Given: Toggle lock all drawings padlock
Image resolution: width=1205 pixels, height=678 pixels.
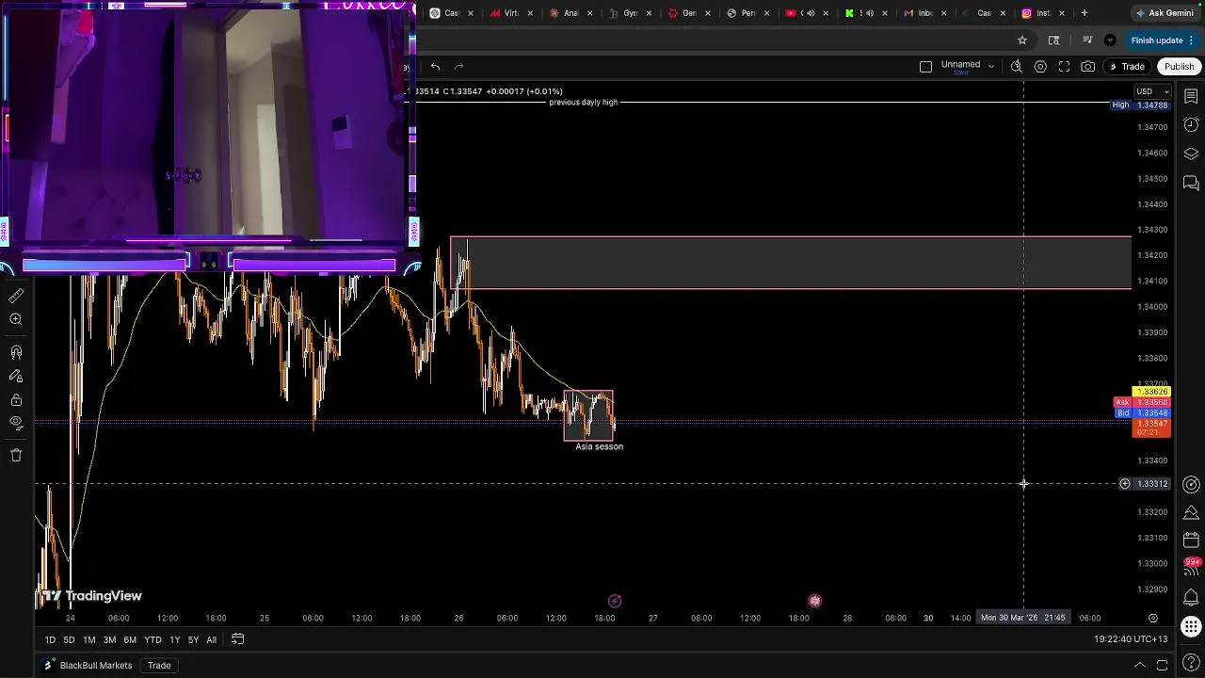Looking at the screenshot, I should point(16,400).
